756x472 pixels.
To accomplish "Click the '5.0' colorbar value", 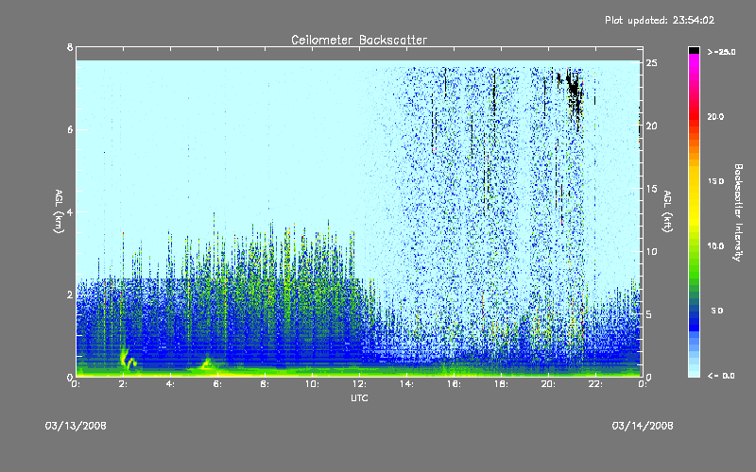I will [717, 311].
